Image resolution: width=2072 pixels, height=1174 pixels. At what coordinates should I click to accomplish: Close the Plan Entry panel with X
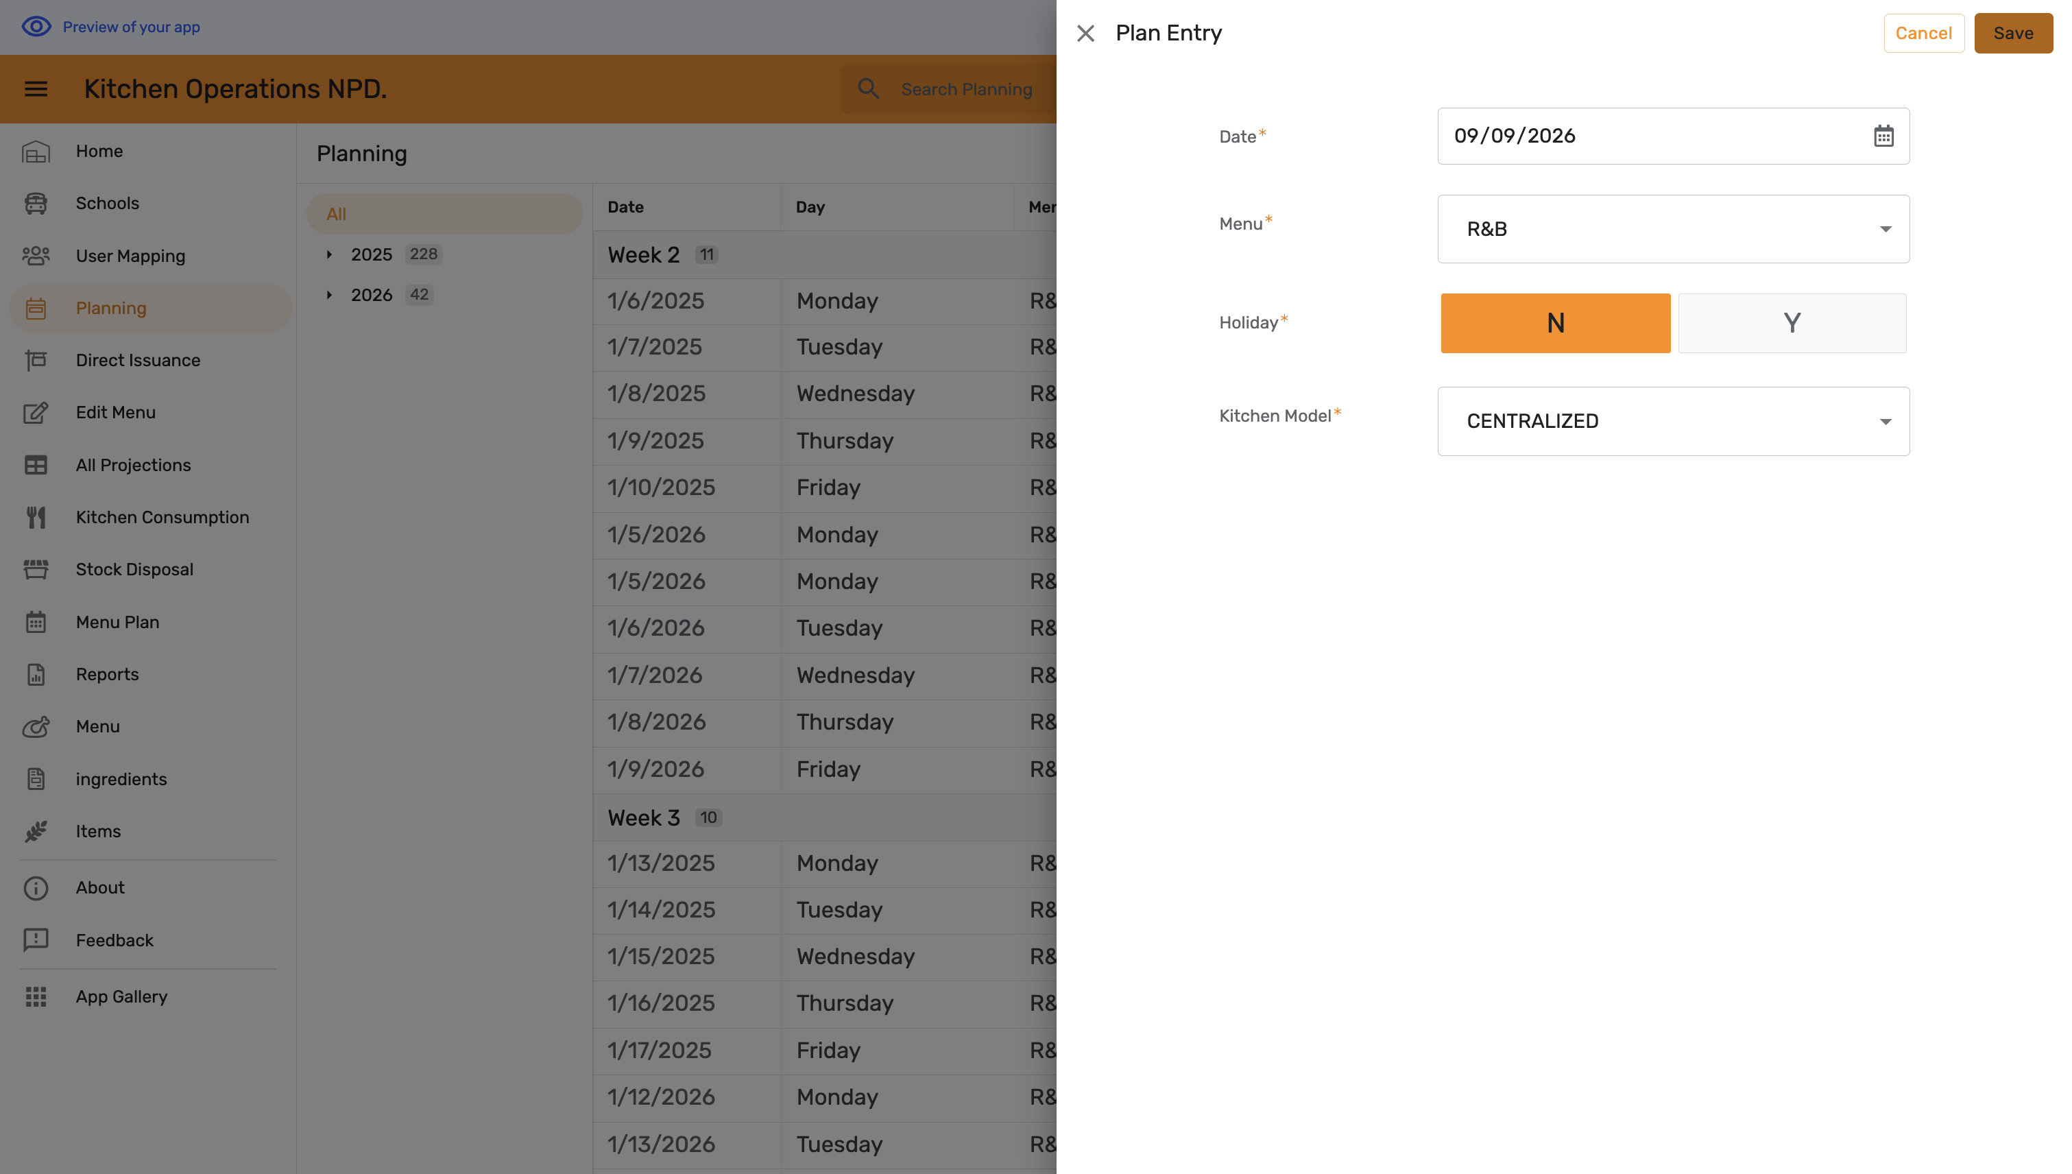tap(1085, 33)
